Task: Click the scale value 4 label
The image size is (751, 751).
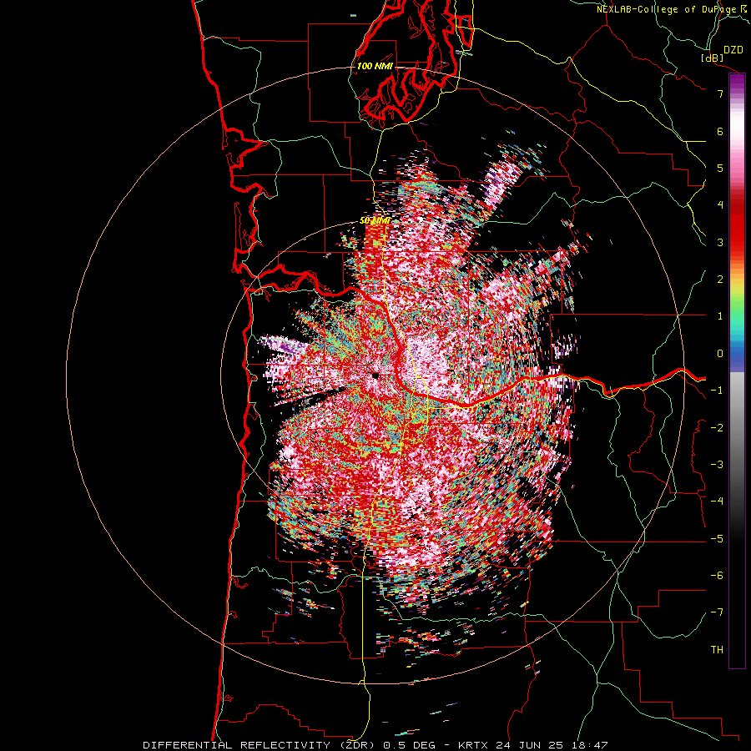Action: (x=720, y=205)
